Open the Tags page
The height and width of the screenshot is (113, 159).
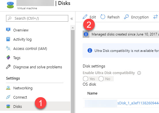tap(17, 58)
